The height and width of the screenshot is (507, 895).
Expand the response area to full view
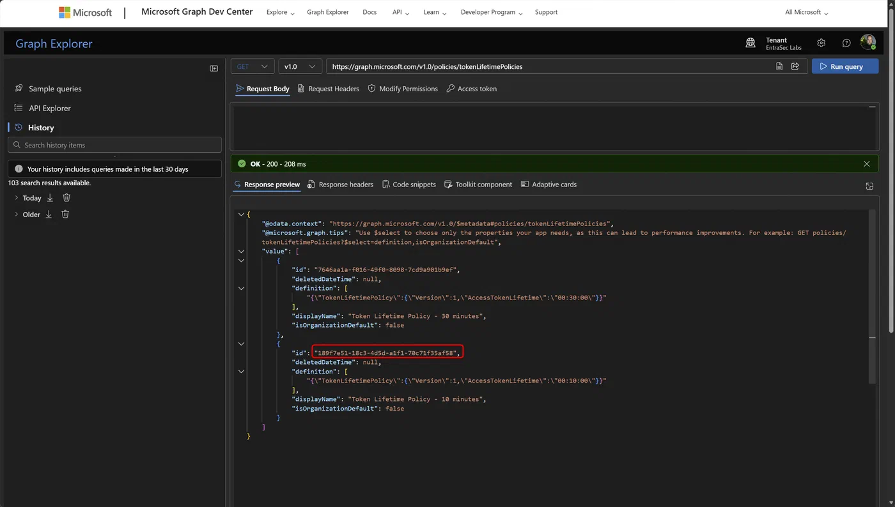869,186
